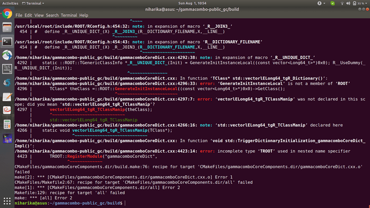
Task: Open the Files manager dock icon
Action: click(x=7, y=27)
